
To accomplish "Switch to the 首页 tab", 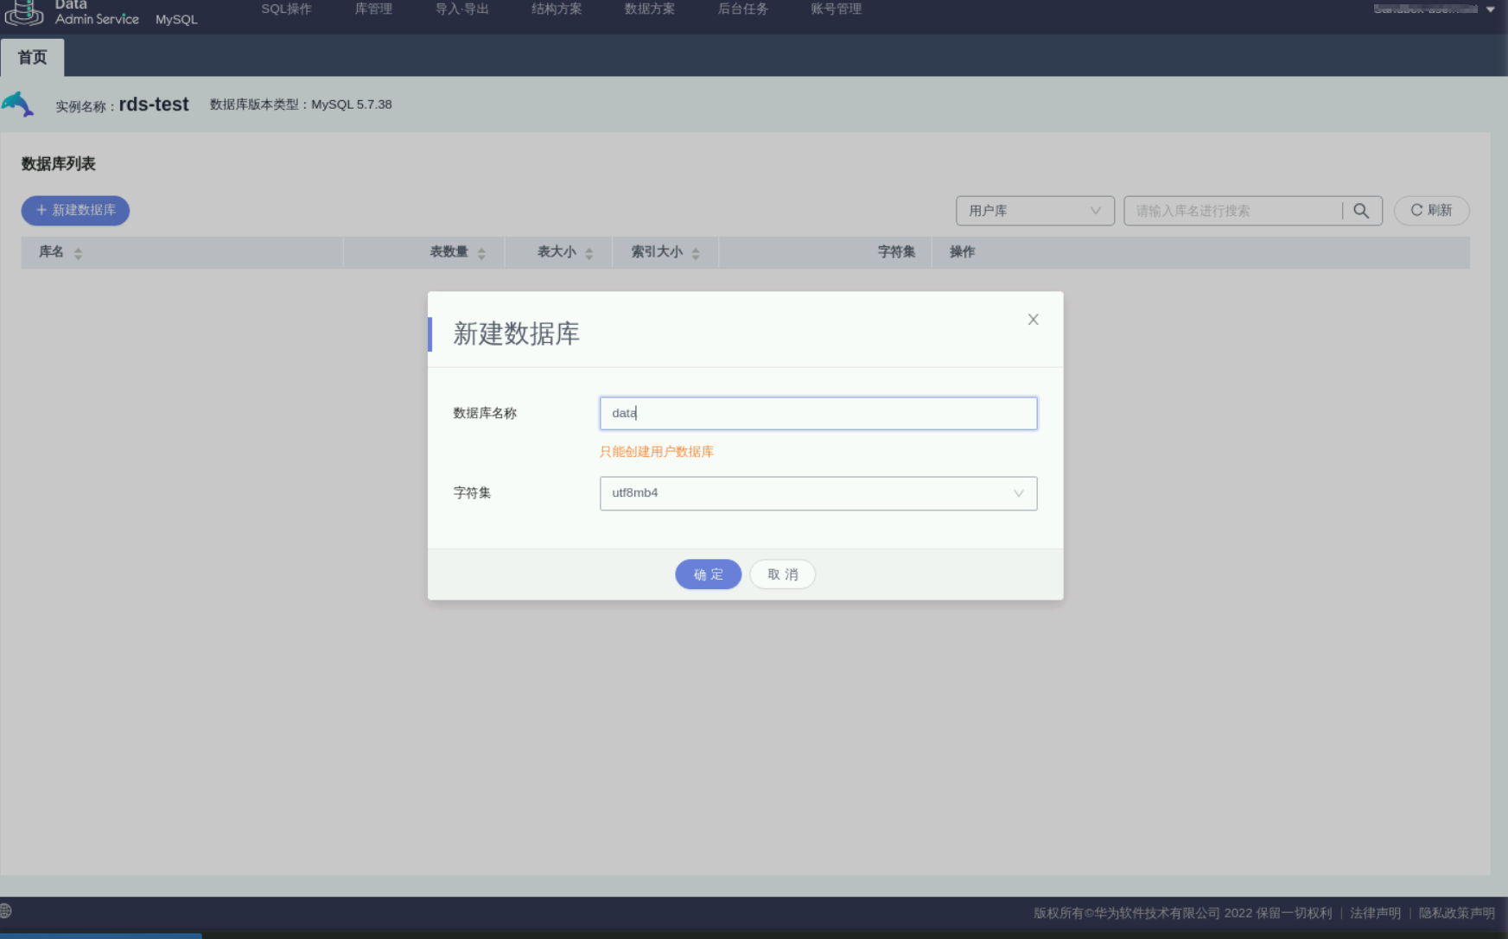I will click(32, 58).
